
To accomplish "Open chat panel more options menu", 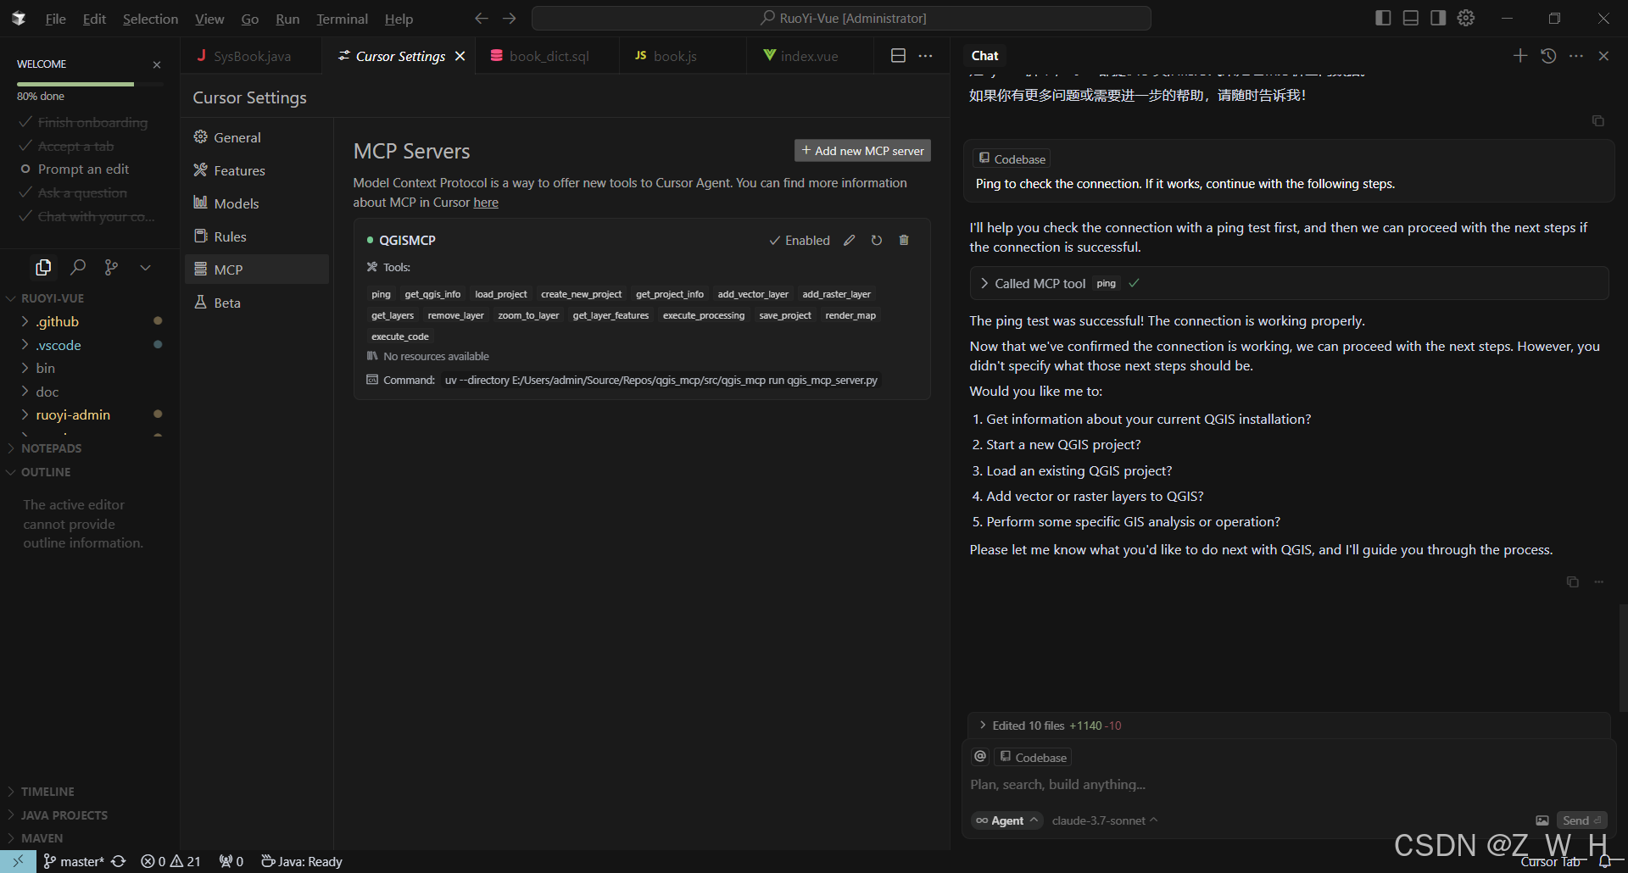I will click(1576, 56).
